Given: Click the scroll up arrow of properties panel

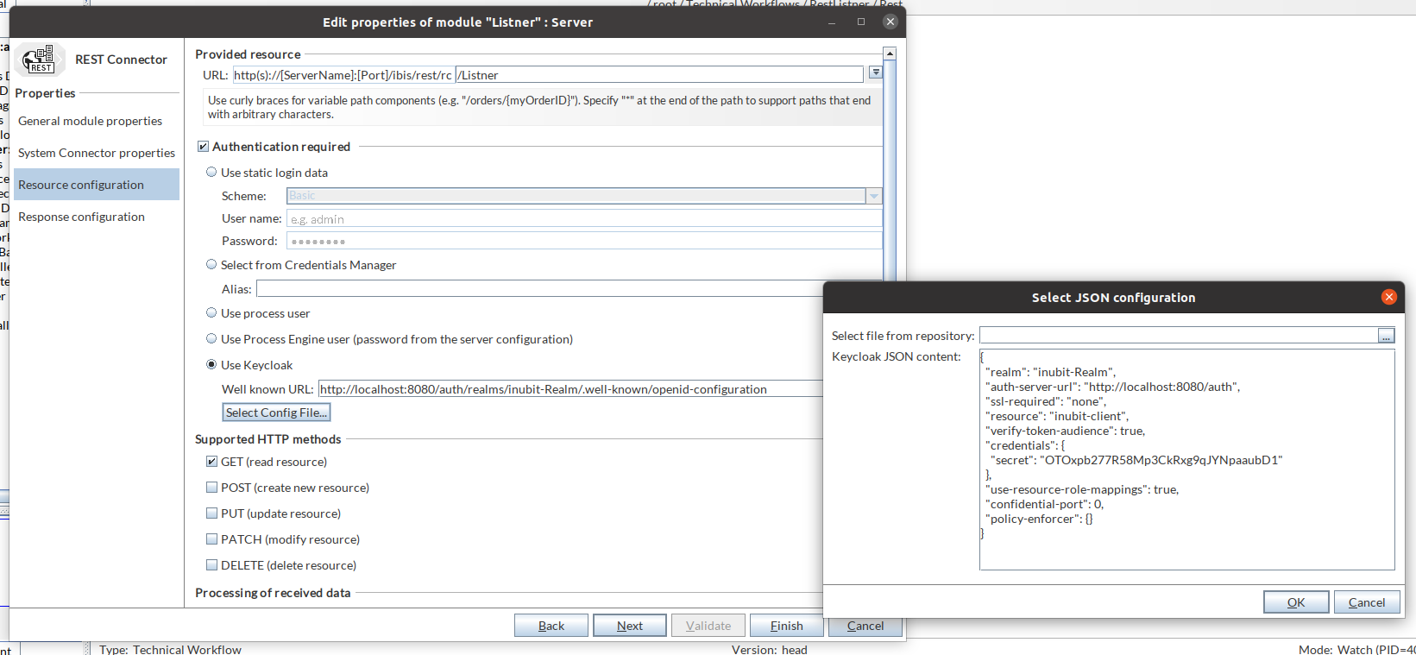Looking at the screenshot, I should [890, 54].
